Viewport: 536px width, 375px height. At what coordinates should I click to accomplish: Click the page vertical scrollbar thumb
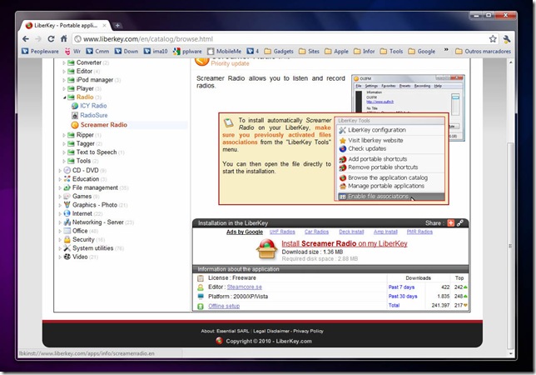(x=510, y=245)
